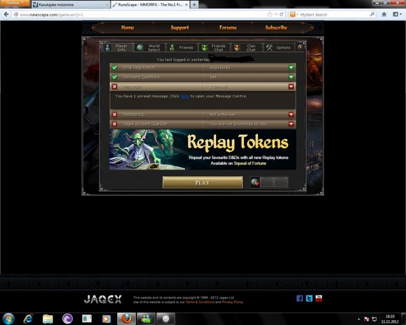Click the MyStart Search field
Image resolution: width=406 pixels, height=325 pixels.
334,15
